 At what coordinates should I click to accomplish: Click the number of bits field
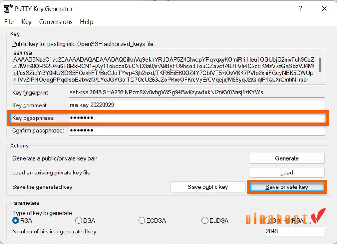point(294,231)
